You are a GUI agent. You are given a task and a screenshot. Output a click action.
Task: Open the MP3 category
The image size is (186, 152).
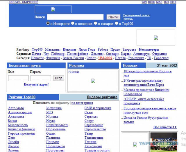[49, 112]
